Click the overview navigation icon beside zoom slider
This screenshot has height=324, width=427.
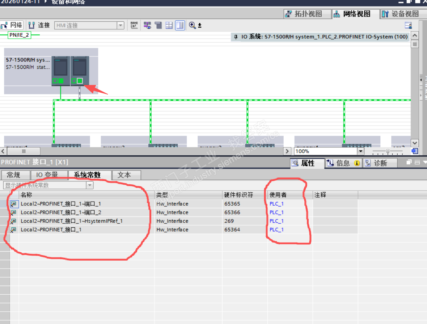pos(414,151)
